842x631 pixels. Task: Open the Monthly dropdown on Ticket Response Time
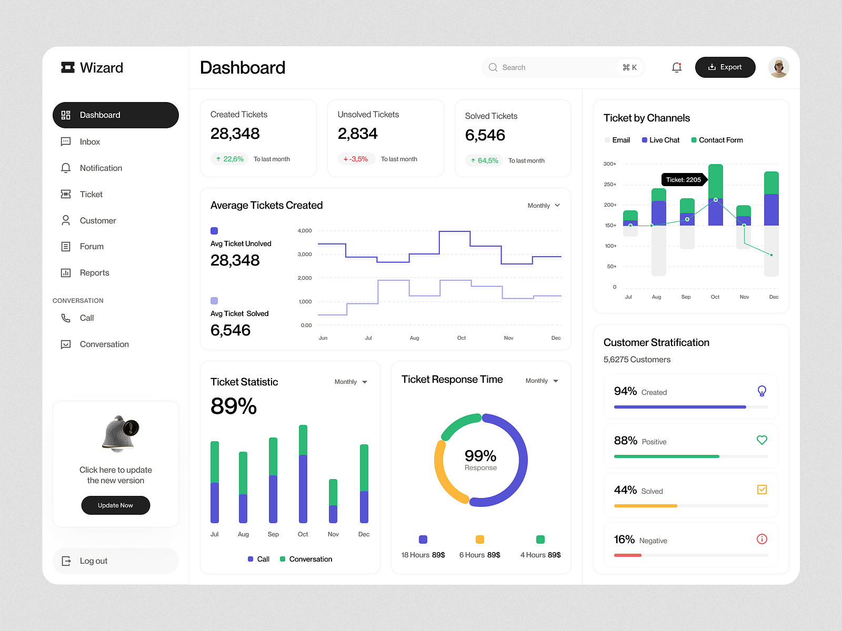point(540,380)
